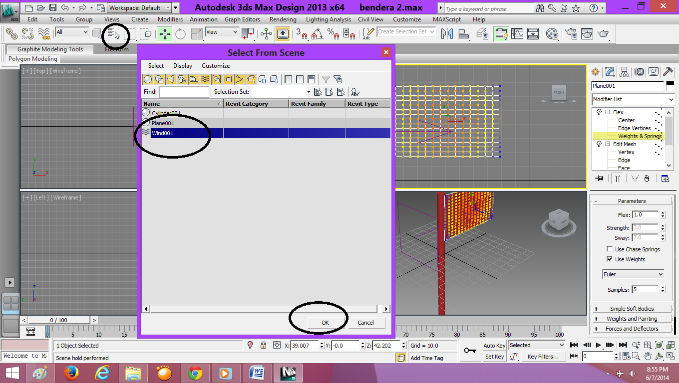Expand the Simple Soft Bodies rollout
The height and width of the screenshot is (383, 679).
point(632,309)
